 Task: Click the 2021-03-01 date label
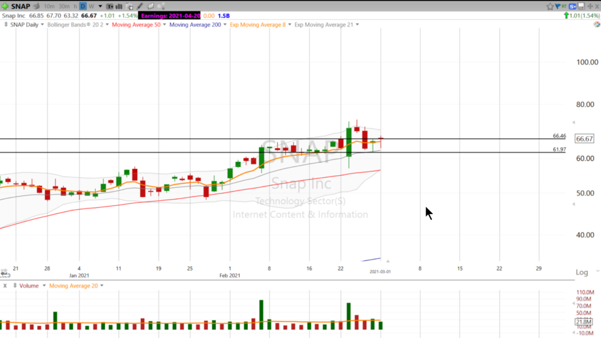380,272
